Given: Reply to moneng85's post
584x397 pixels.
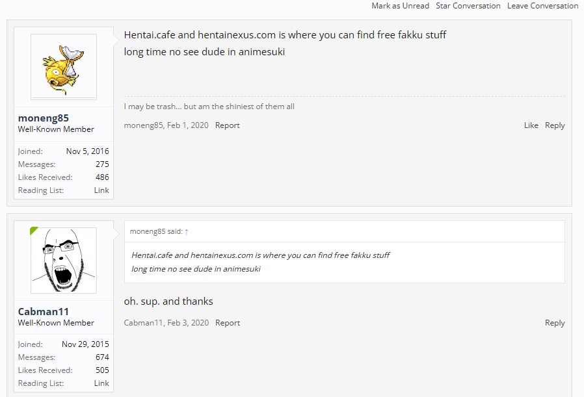Looking at the screenshot, I should [555, 125].
